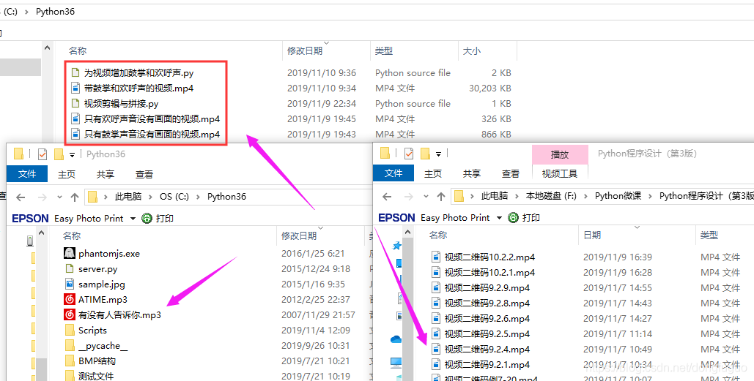Viewport: 754px width, 381px height.
Task: Click the icon of 视频剪辑与拼接.py
Action: click(75, 104)
